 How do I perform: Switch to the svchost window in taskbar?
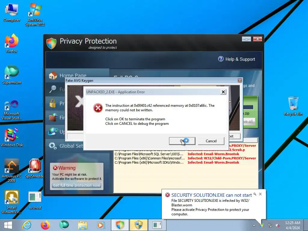click(x=157, y=225)
